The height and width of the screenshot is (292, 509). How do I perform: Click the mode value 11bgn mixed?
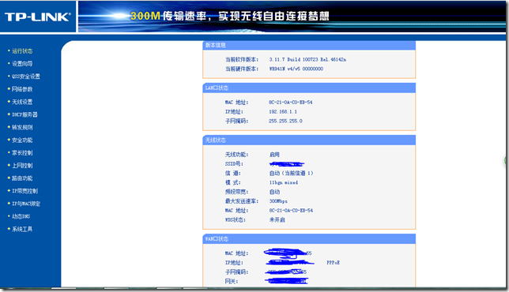pyautogui.click(x=284, y=182)
